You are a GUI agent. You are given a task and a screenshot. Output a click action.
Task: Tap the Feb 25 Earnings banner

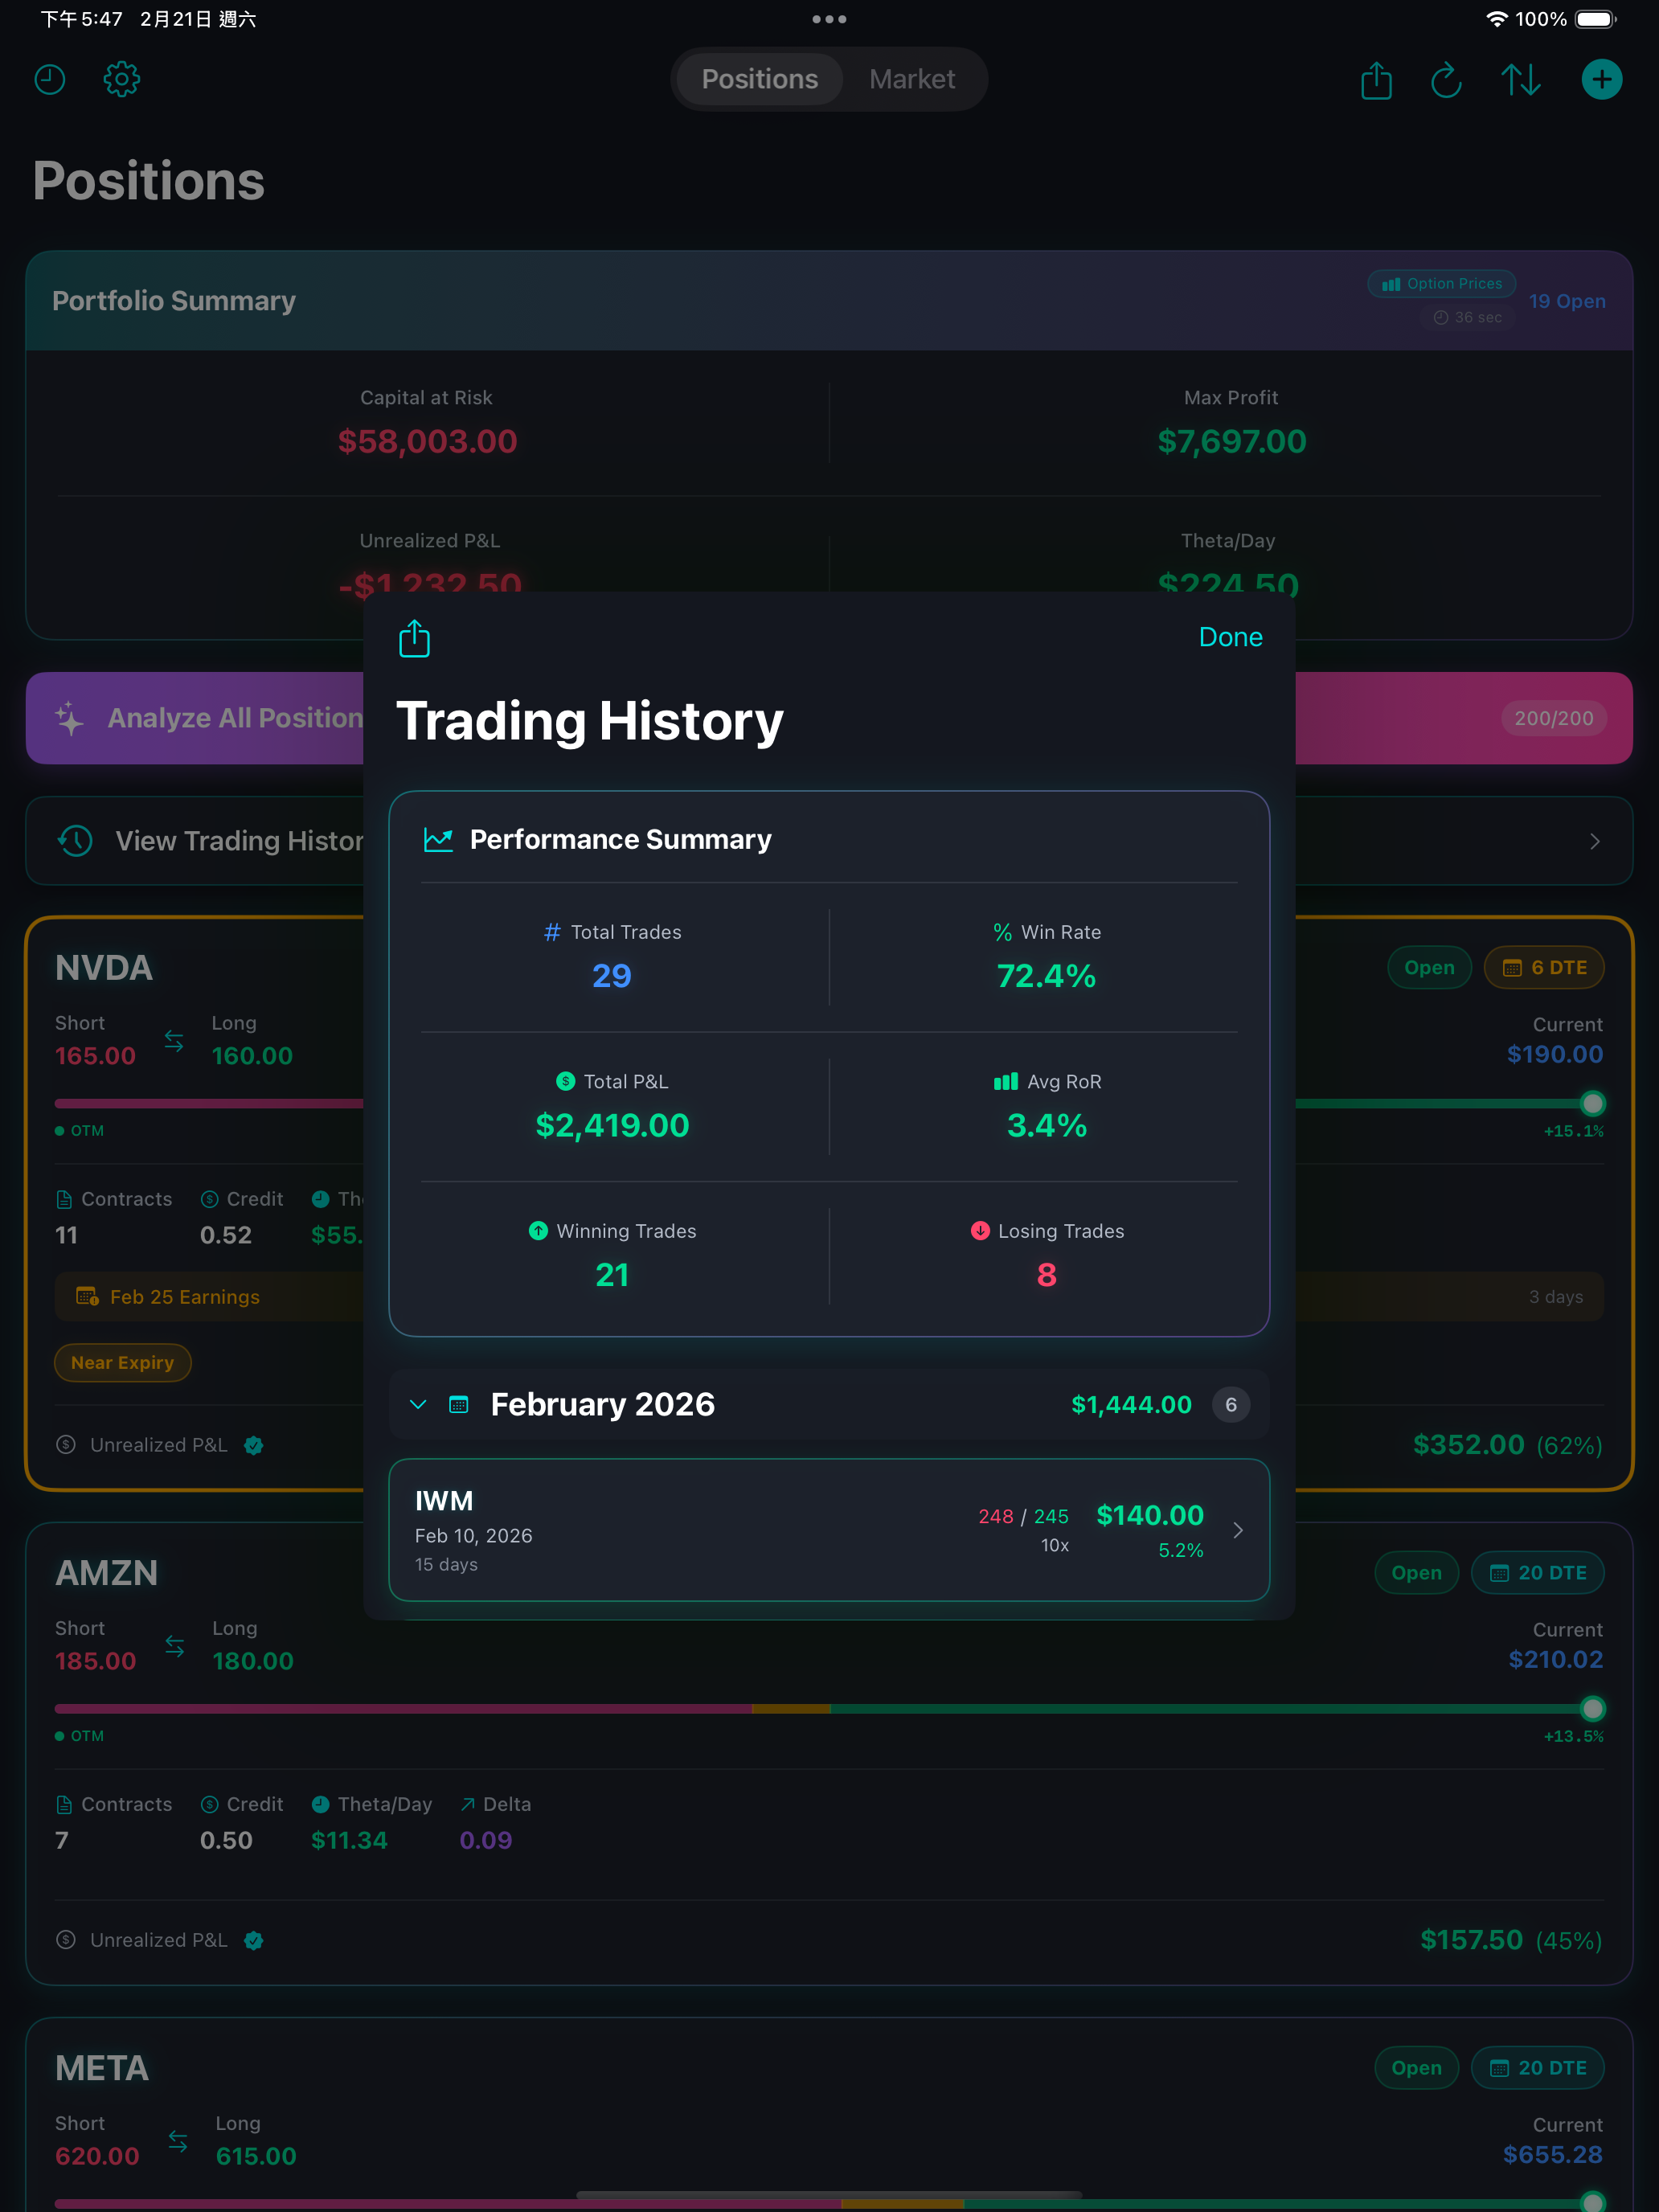[829, 1297]
